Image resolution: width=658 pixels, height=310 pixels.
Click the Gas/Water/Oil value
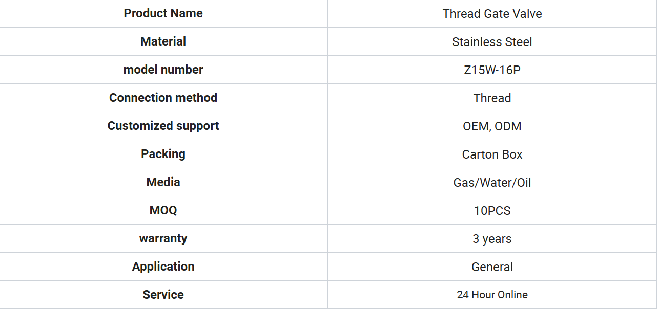click(x=492, y=183)
